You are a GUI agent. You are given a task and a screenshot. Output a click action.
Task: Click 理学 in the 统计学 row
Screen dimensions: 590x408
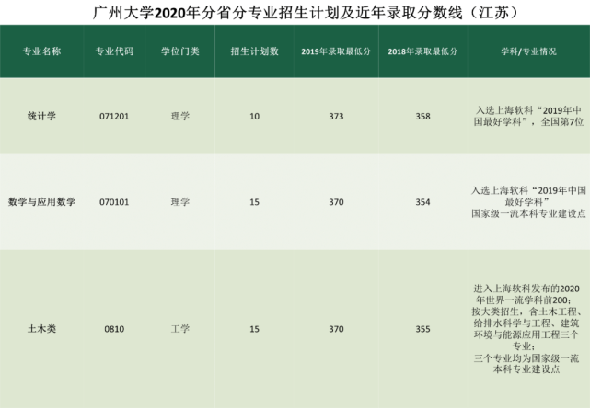tap(179, 116)
